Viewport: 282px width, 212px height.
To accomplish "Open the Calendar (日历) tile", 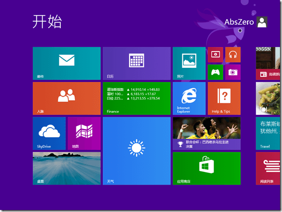I will click(x=137, y=63).
